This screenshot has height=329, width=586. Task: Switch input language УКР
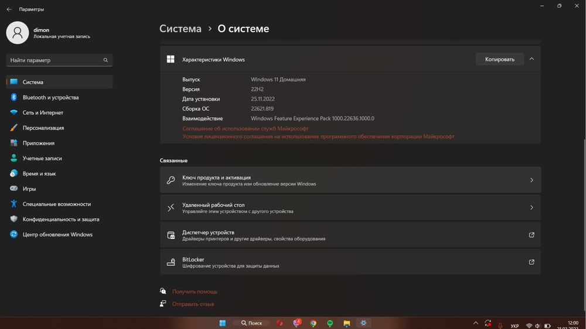point(515,326)
